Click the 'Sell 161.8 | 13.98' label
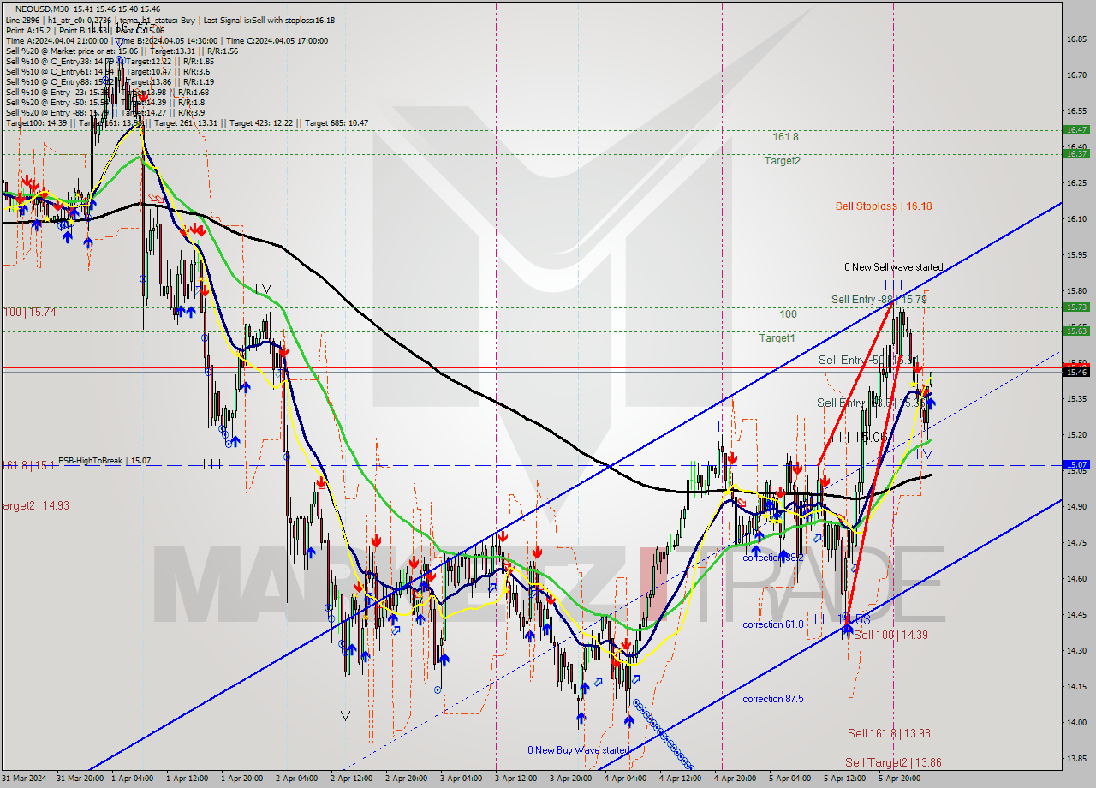Image resolution: width=1096 pixels, height=788 pixels. 889,734
